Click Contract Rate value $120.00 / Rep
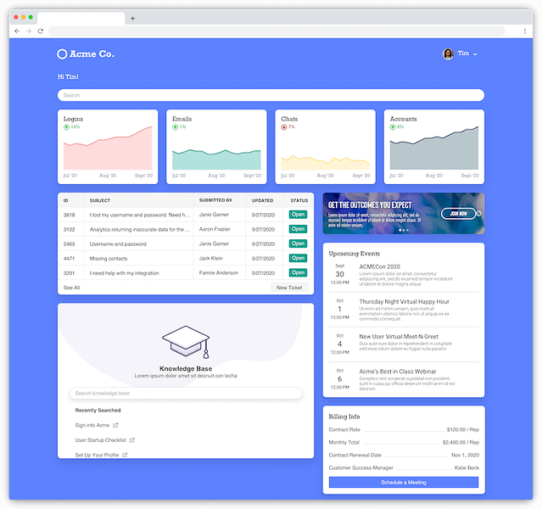Viewport: 542px width, 509px height. (463, 429)
